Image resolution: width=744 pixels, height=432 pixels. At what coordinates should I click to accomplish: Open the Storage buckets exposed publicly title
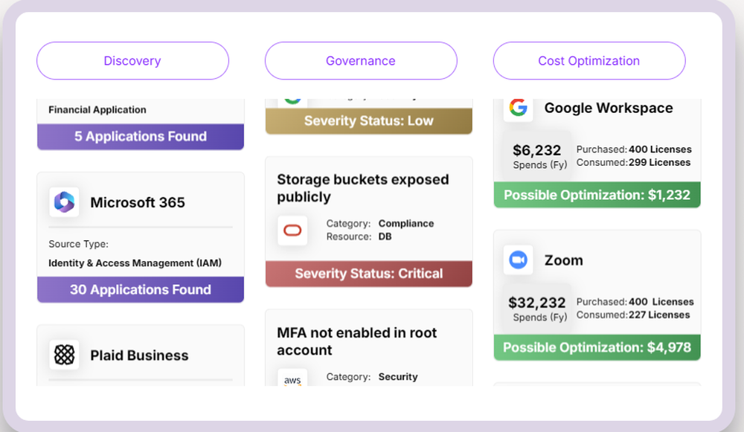(x=363, y=188)
